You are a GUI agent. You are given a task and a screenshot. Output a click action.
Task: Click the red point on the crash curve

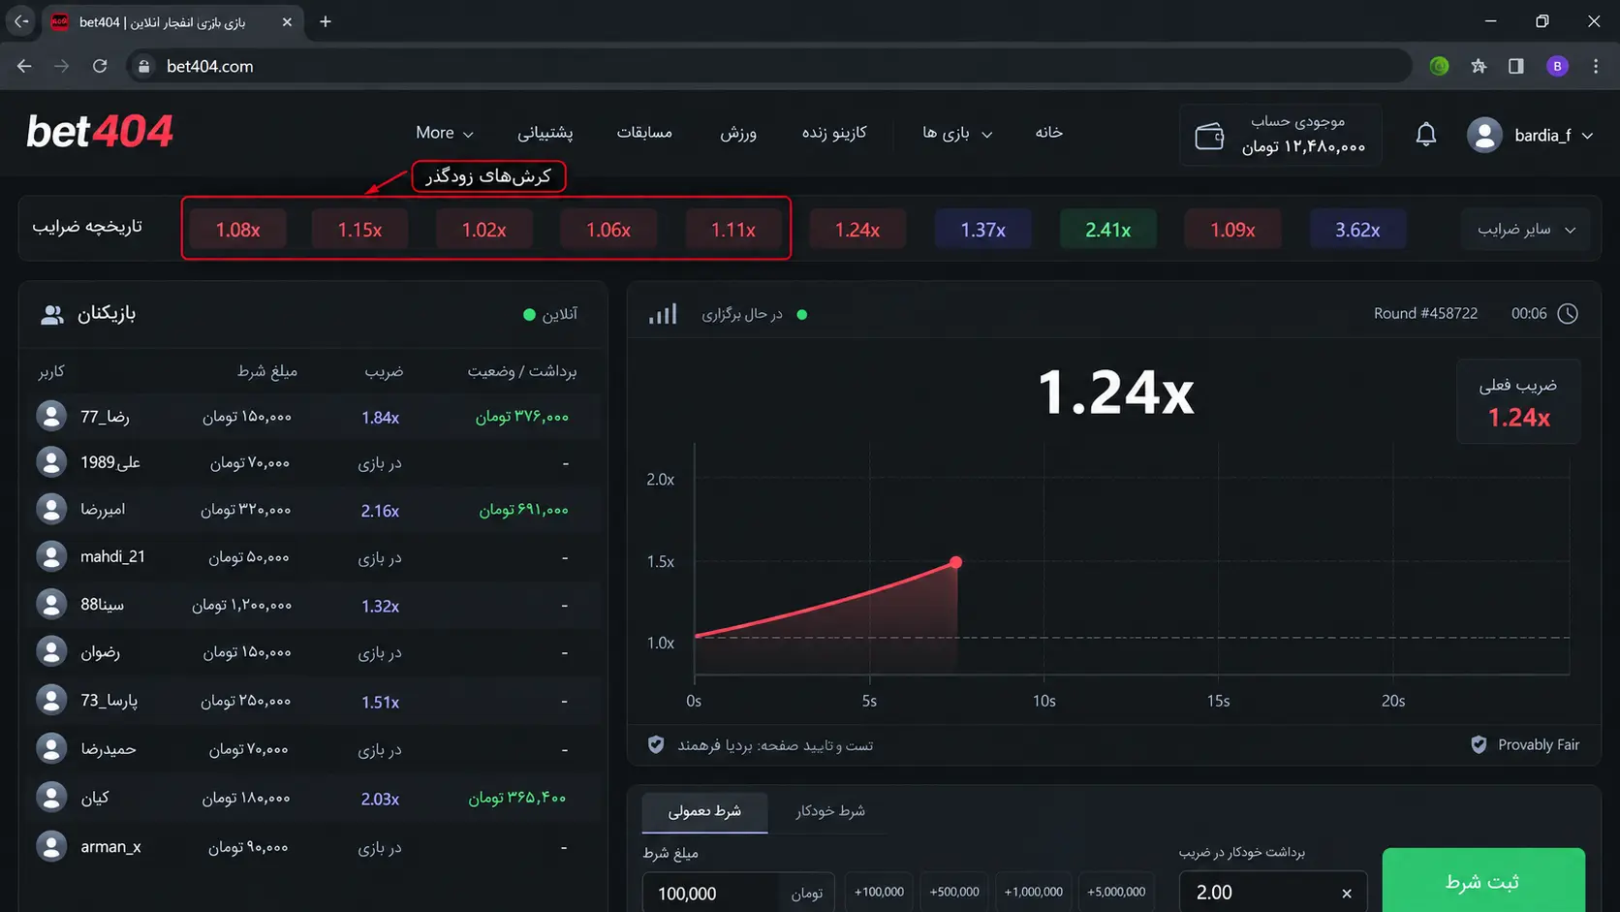[956, 562]
